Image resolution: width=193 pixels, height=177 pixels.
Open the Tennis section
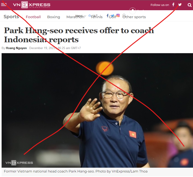point(96,17)
